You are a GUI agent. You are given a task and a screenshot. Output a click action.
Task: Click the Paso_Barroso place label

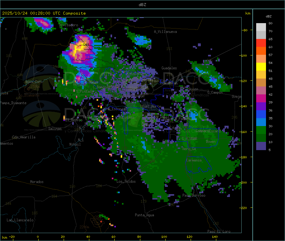coord(194,195)
